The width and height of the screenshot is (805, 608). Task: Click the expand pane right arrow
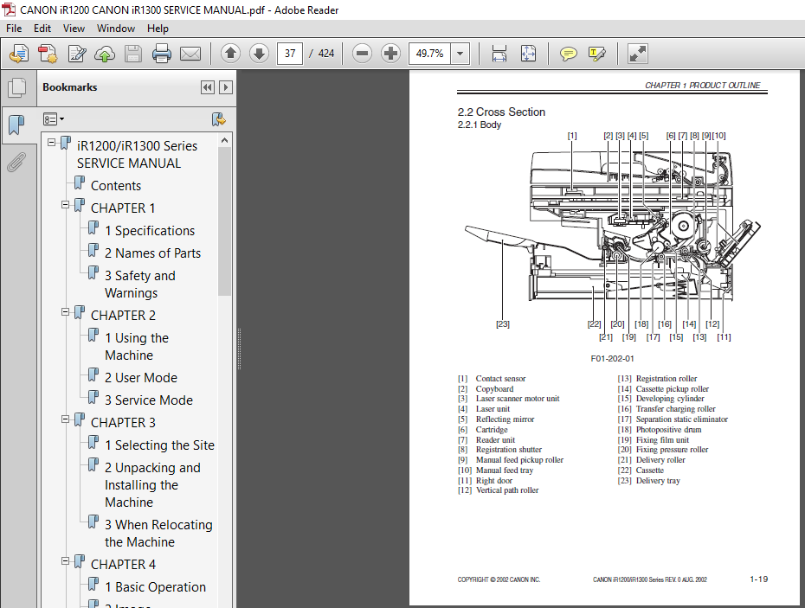225,87
